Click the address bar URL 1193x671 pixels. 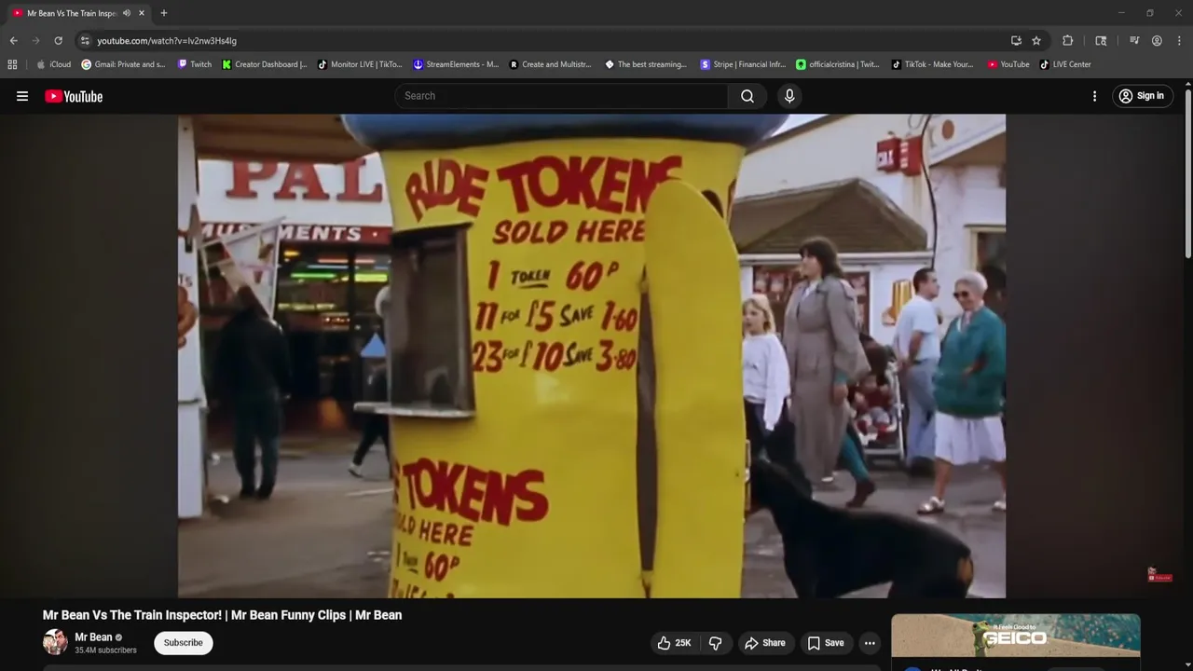[x=167, y=41]
